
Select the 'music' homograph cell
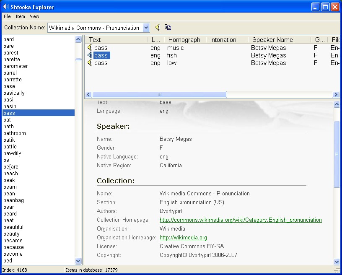click(175, 48)
